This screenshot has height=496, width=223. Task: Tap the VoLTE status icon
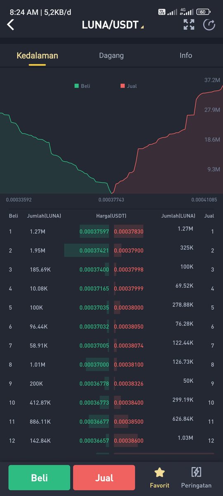click(162, 12)
